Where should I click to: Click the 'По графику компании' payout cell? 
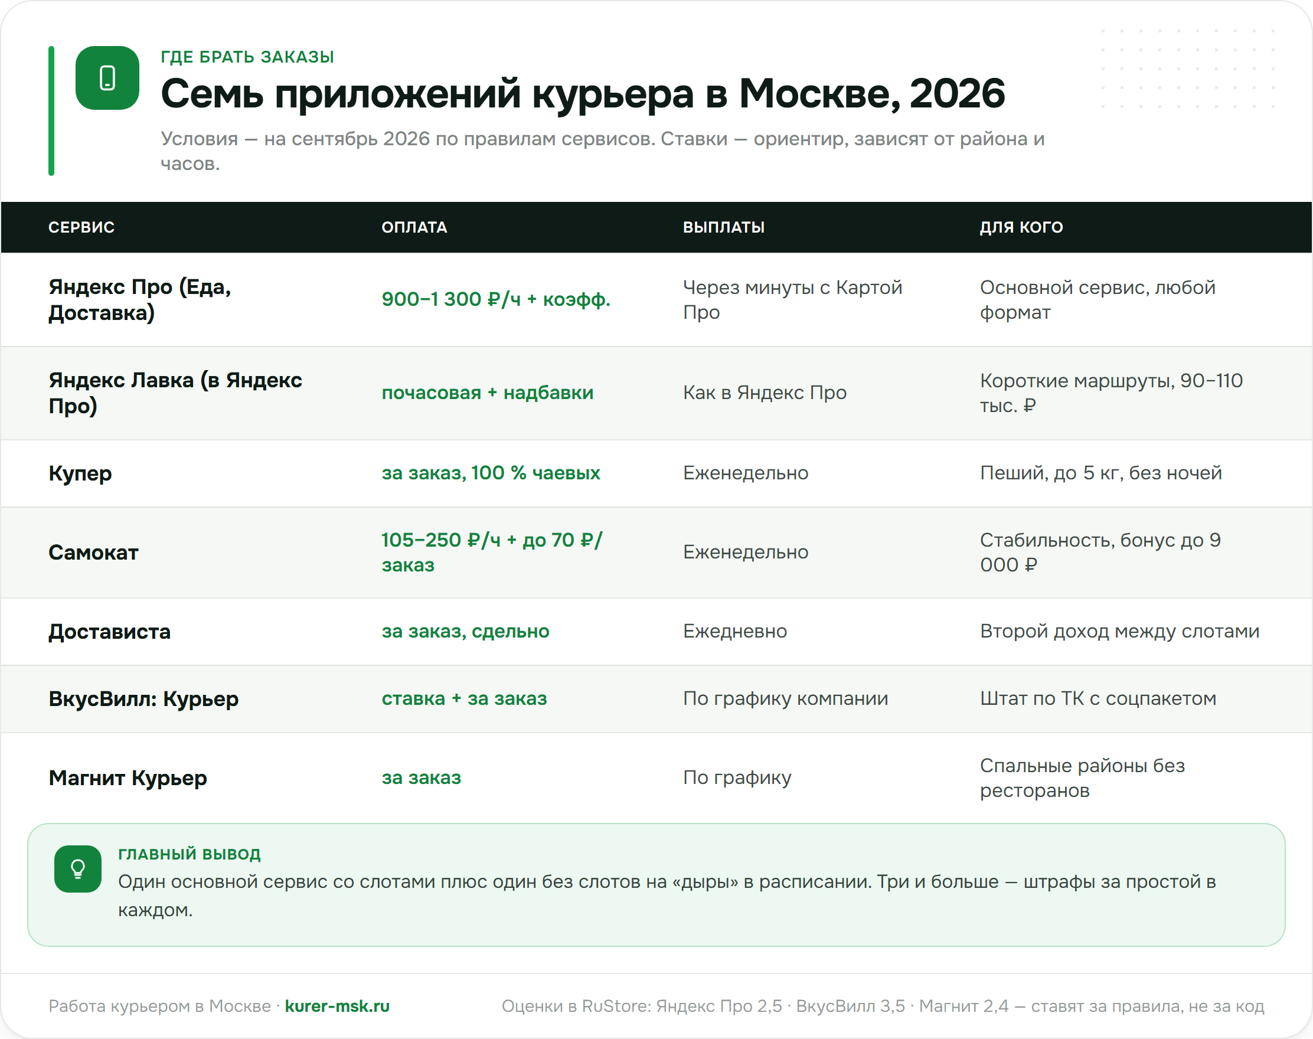pyautogui.click(x=785, y=698)
